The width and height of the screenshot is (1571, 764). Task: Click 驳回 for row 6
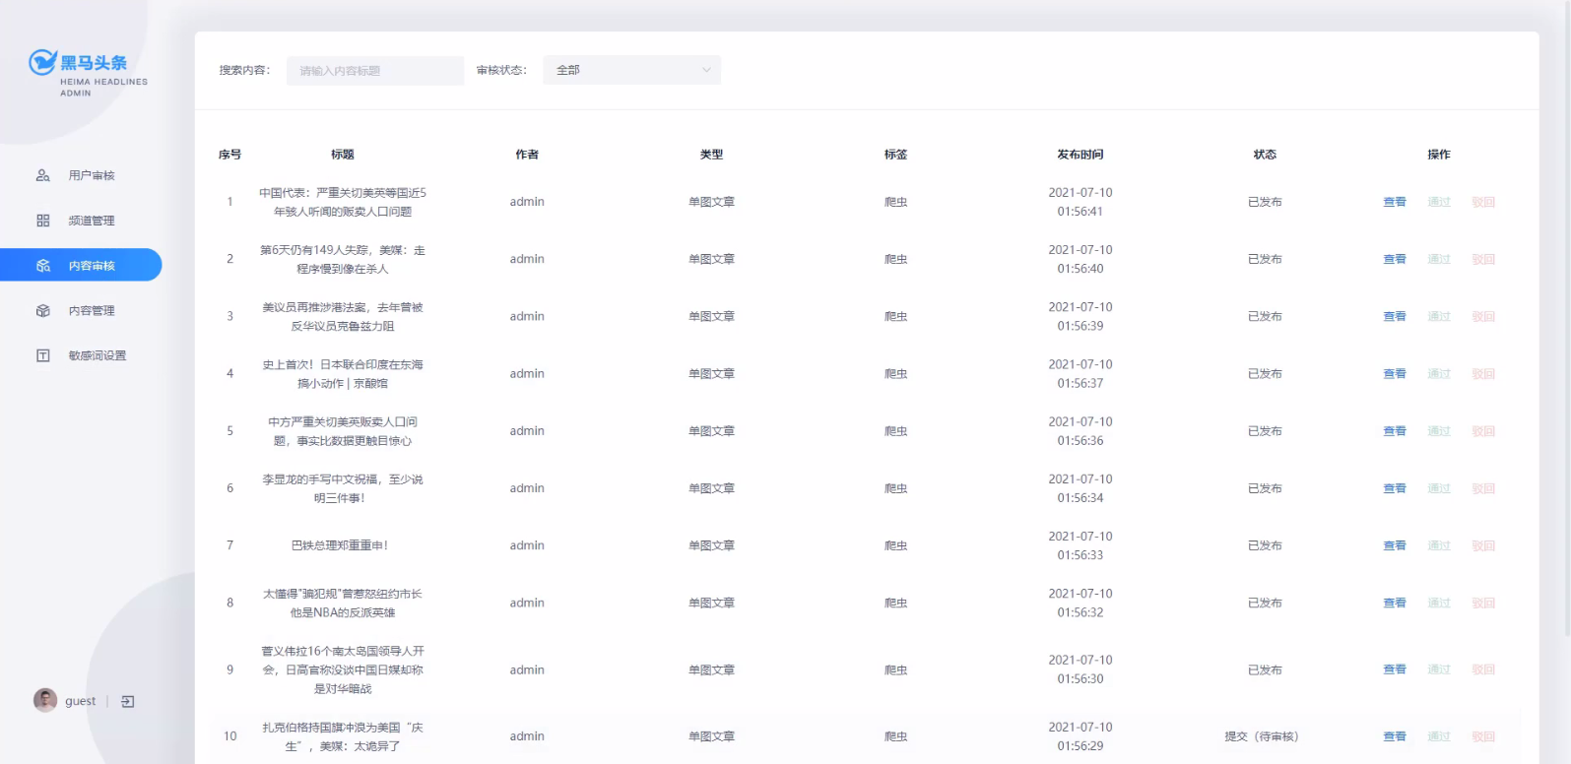coord(1483,488)
